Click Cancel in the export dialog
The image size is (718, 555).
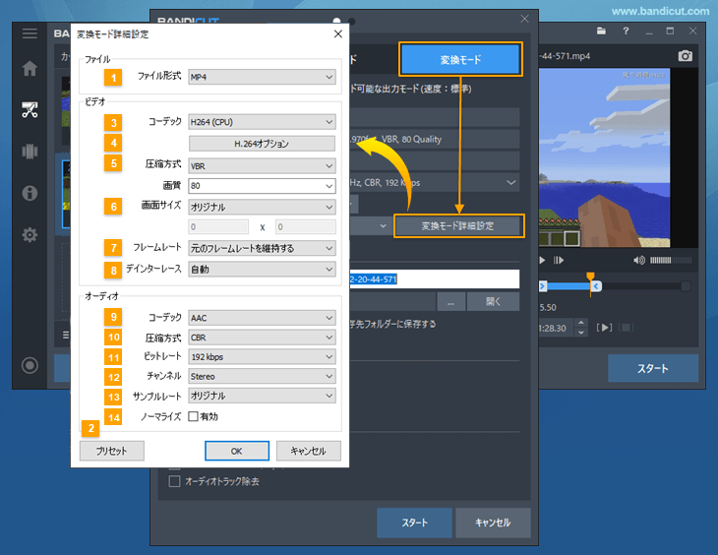pyautogui.click(x=493, y=523)
